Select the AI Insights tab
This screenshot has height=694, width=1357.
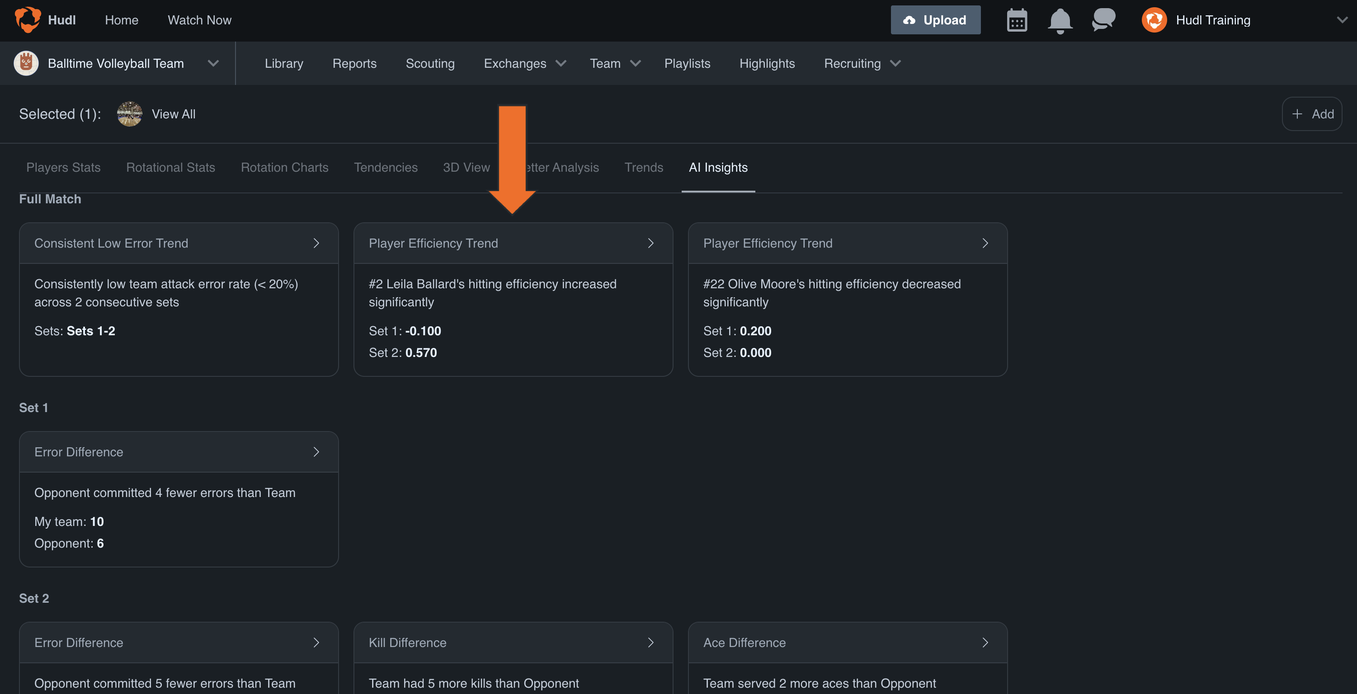click(x=718, y=168)
